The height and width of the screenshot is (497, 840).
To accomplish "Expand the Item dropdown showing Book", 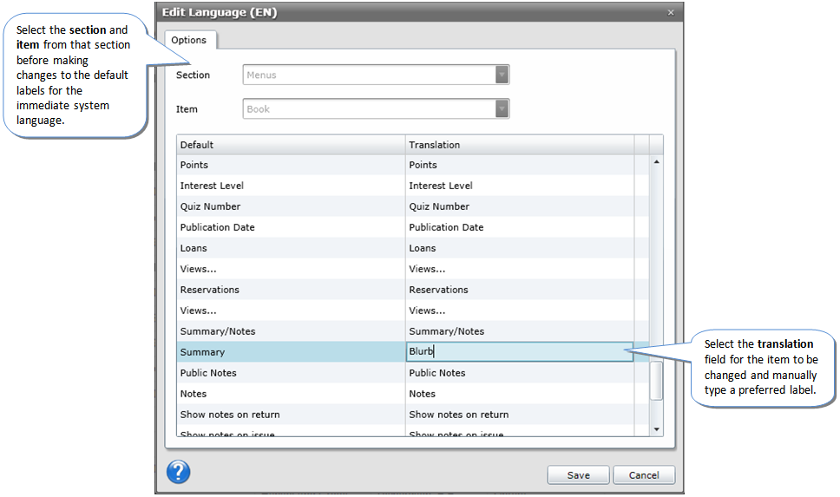I will coord(376,109).
